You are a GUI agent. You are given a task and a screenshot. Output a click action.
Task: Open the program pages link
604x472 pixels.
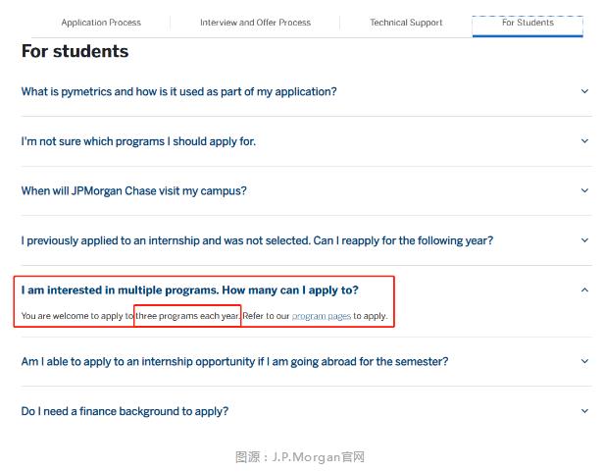click(x=322, y=316)
